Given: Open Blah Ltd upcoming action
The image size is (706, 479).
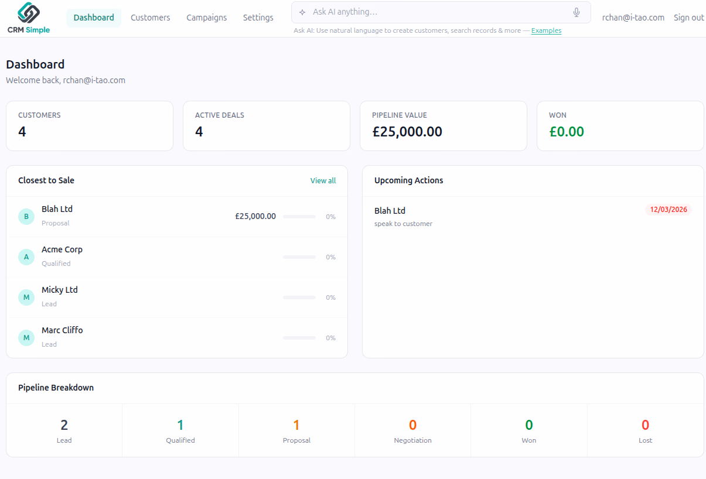Looking at the screenshot, I should [x=533, y=217].
